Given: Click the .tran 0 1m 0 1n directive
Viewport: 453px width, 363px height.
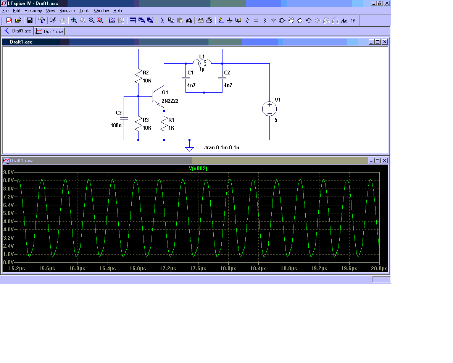Looking at the screenshot, I should coord(221,148).
